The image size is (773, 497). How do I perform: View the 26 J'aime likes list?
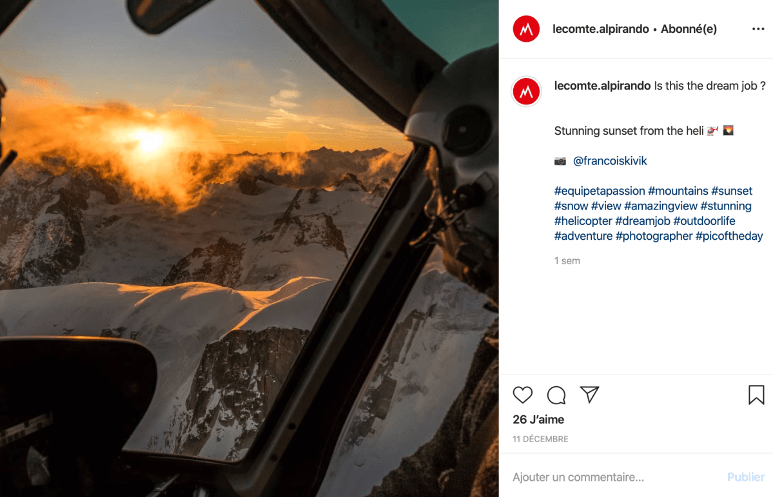coord(538,420)
